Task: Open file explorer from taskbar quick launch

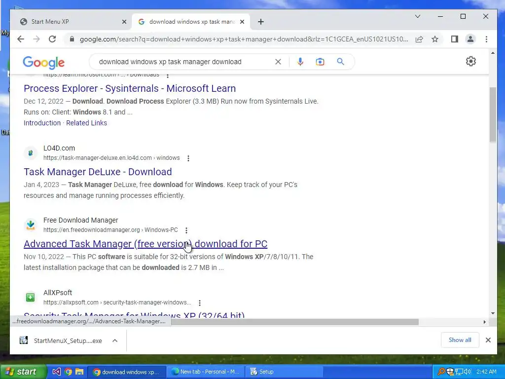Action: click(79, 372)
